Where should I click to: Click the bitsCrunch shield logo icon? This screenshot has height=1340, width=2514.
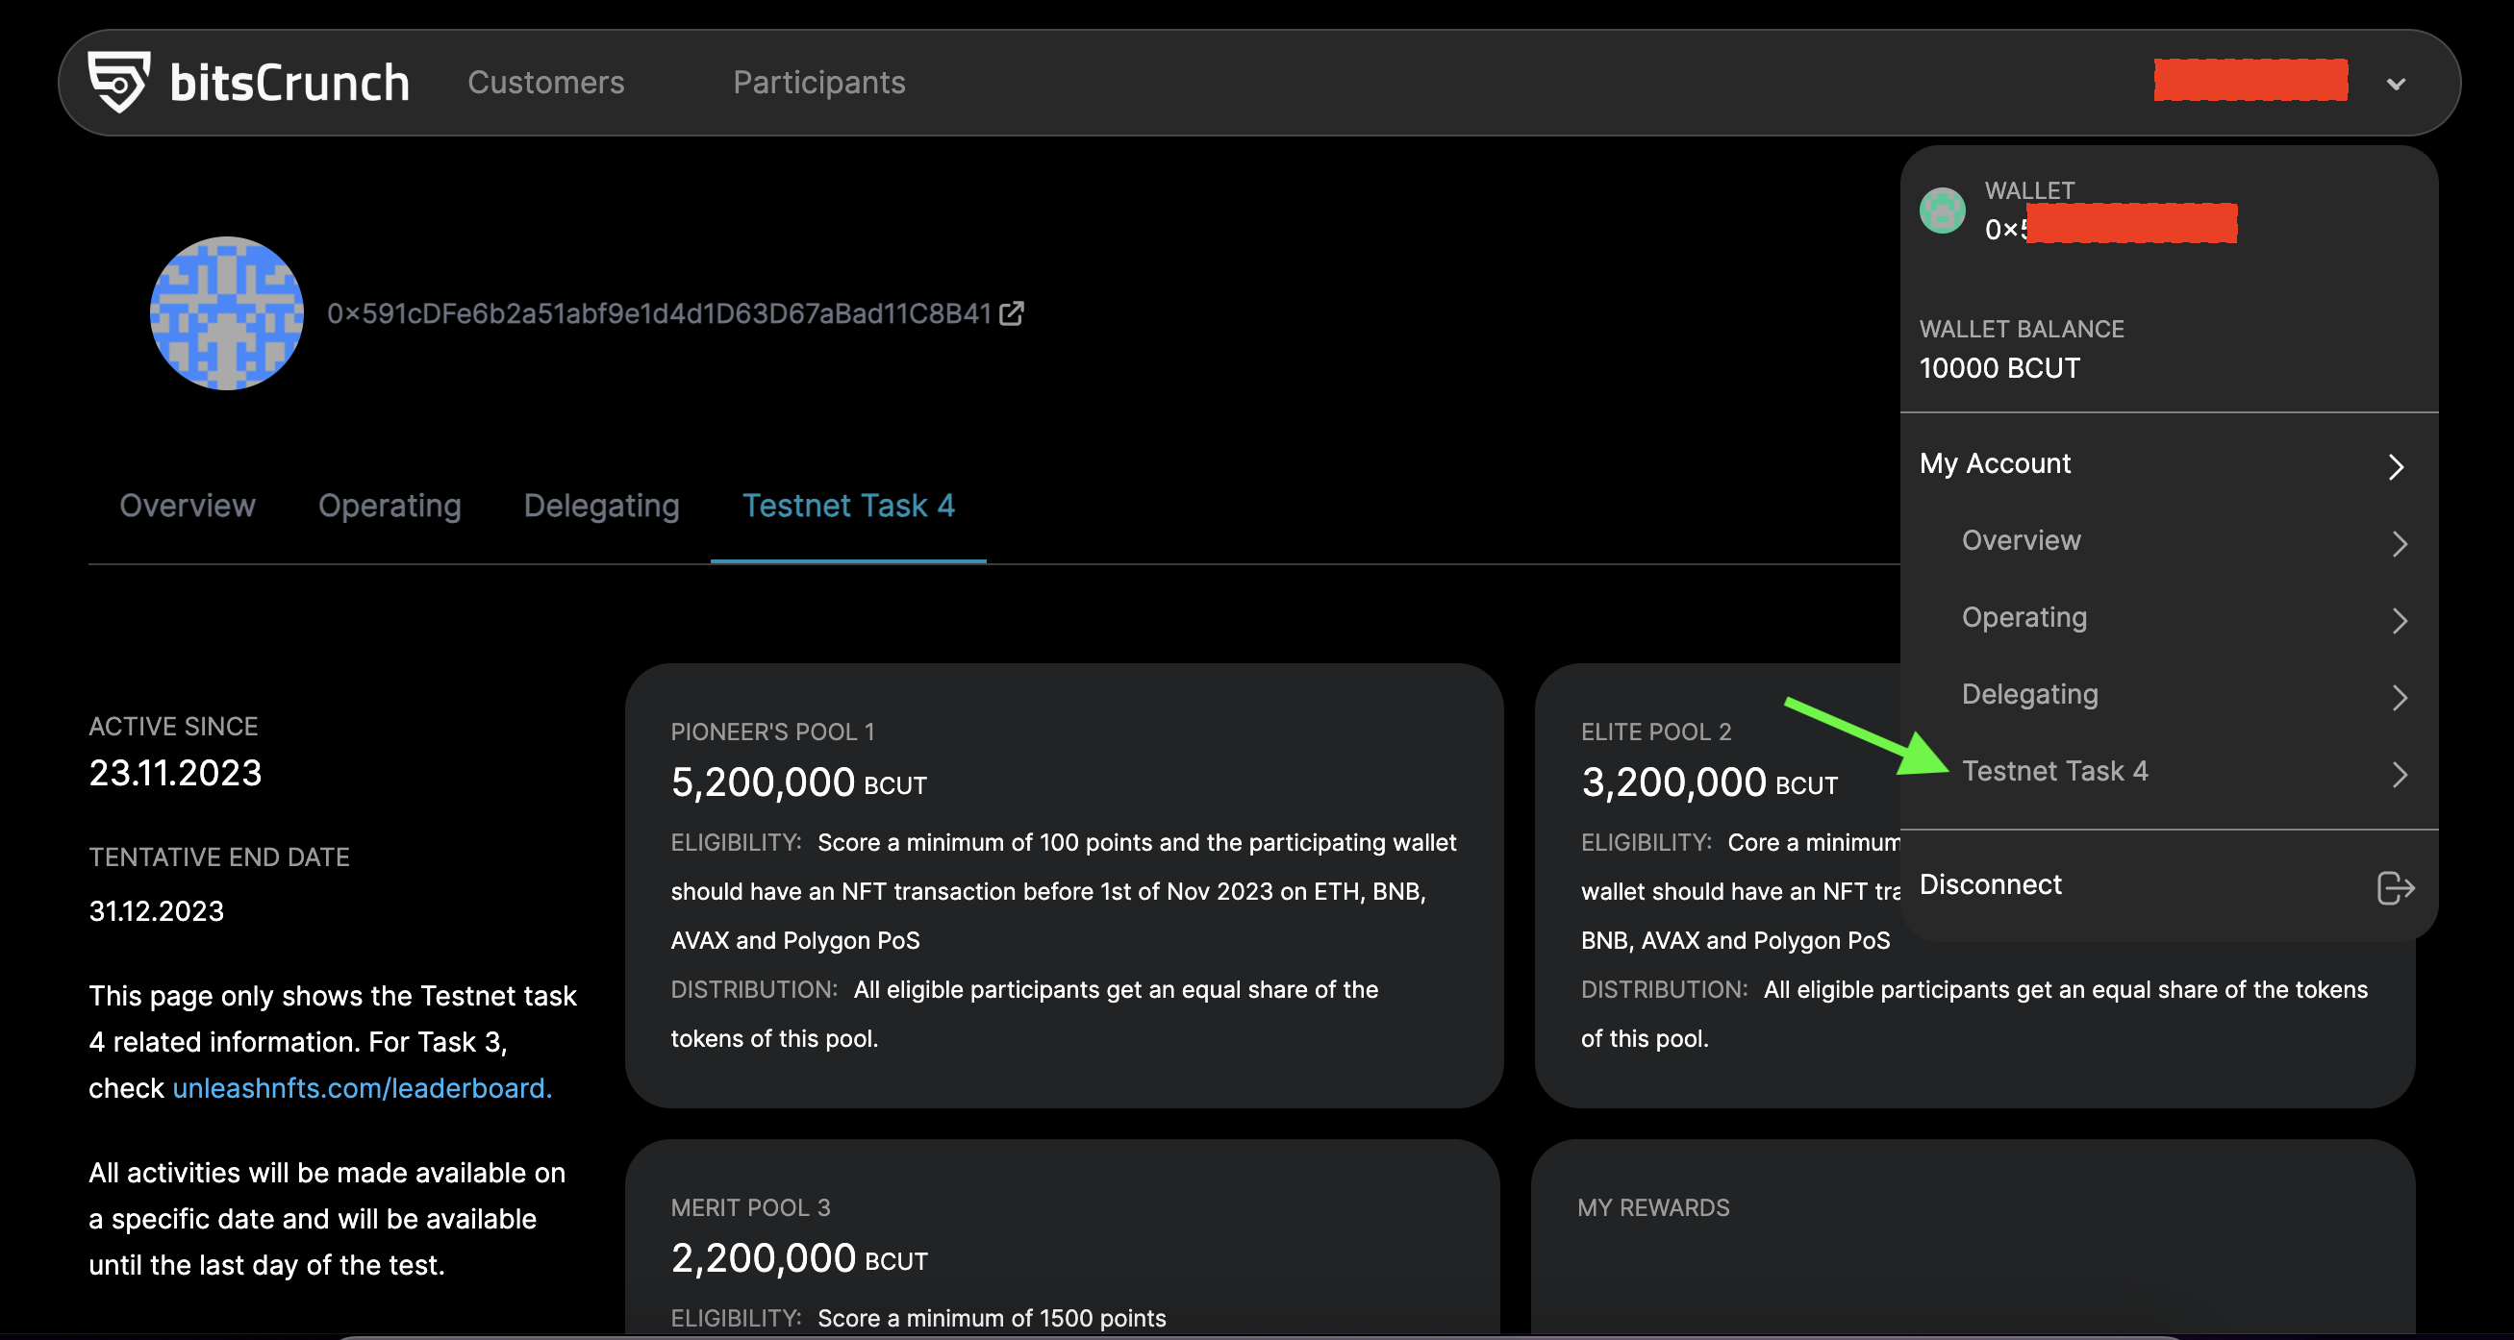(119, 82)
